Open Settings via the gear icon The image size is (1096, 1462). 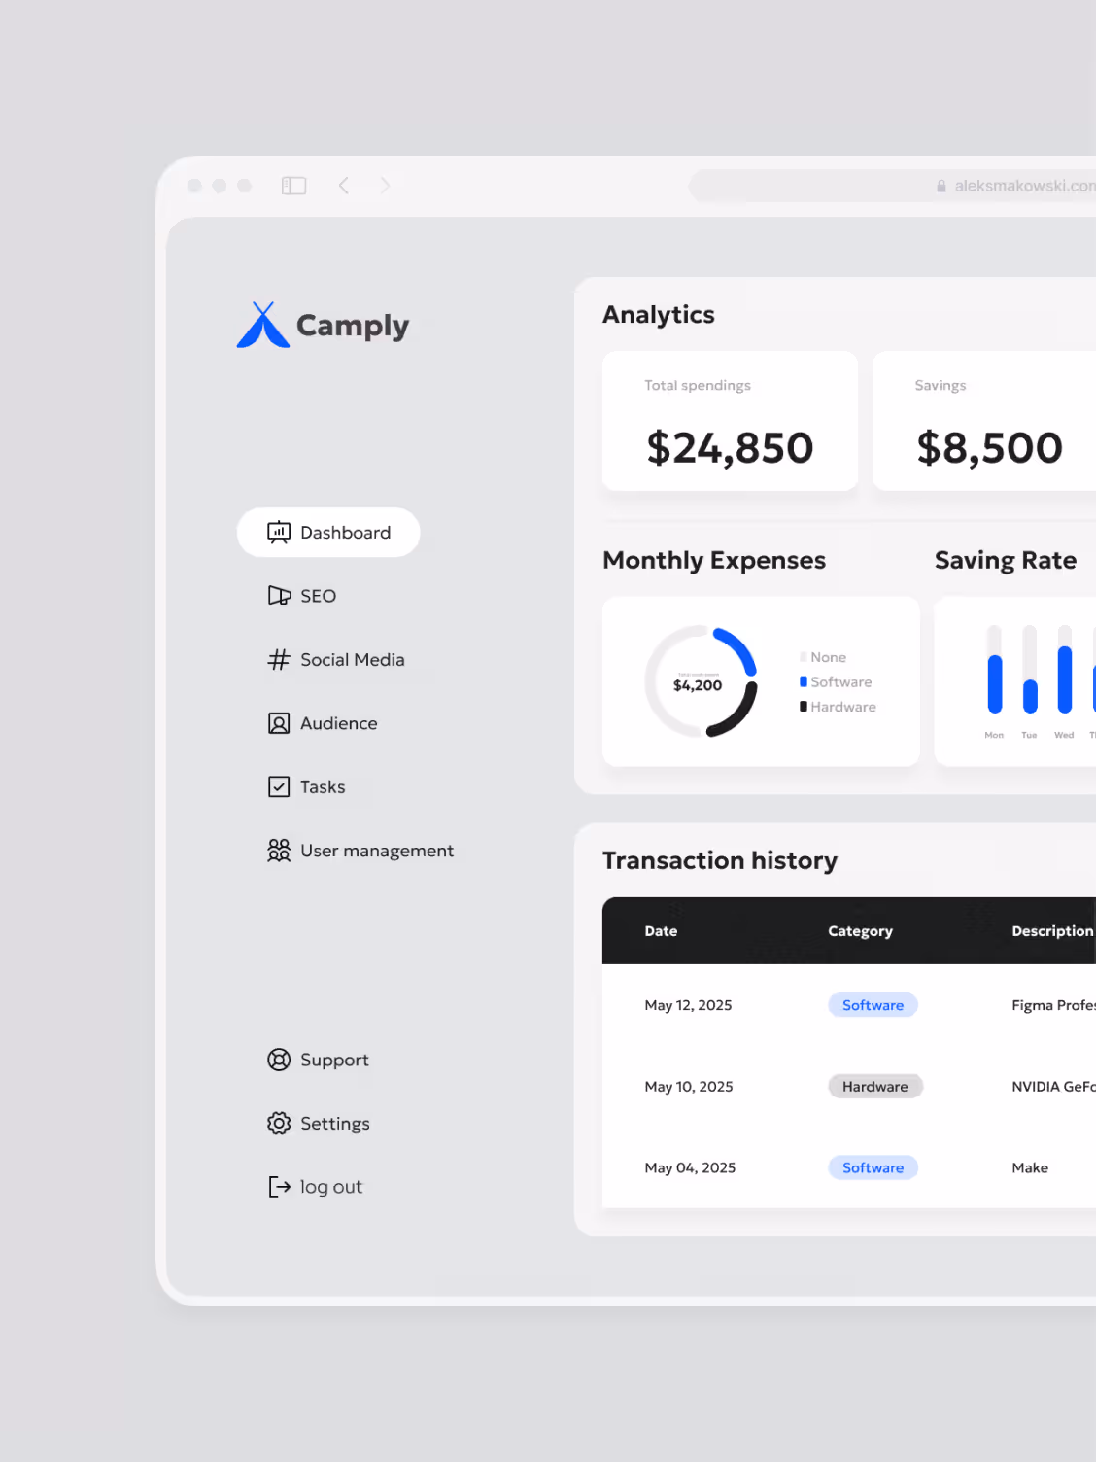[278, 1124]
